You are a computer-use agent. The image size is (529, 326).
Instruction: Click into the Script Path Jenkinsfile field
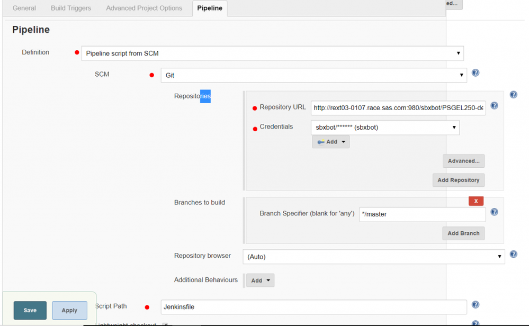(313, 307)
